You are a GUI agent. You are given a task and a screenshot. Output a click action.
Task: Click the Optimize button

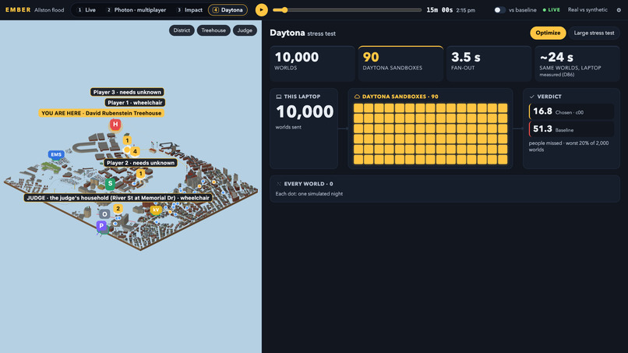pyautogui.click(x=548, y=33)
